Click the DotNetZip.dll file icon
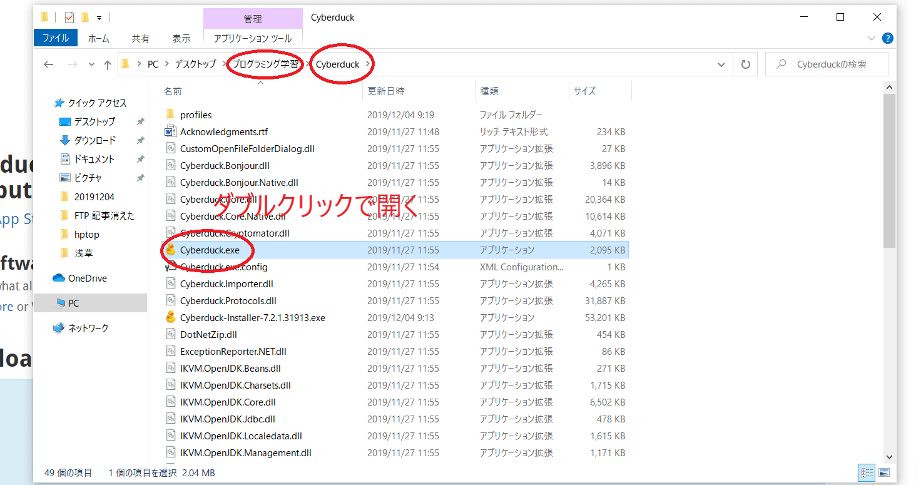The width and height of the screenshot is (916, 485). 171,334
